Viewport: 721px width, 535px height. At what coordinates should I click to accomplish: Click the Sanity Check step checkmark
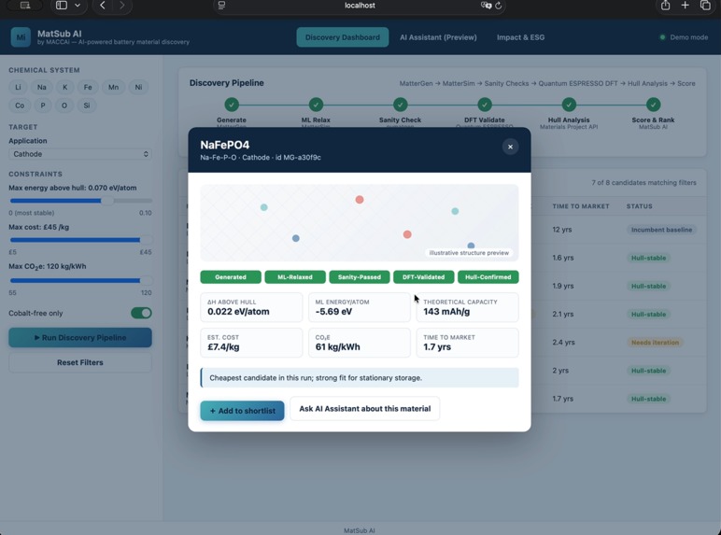[400, 105]
